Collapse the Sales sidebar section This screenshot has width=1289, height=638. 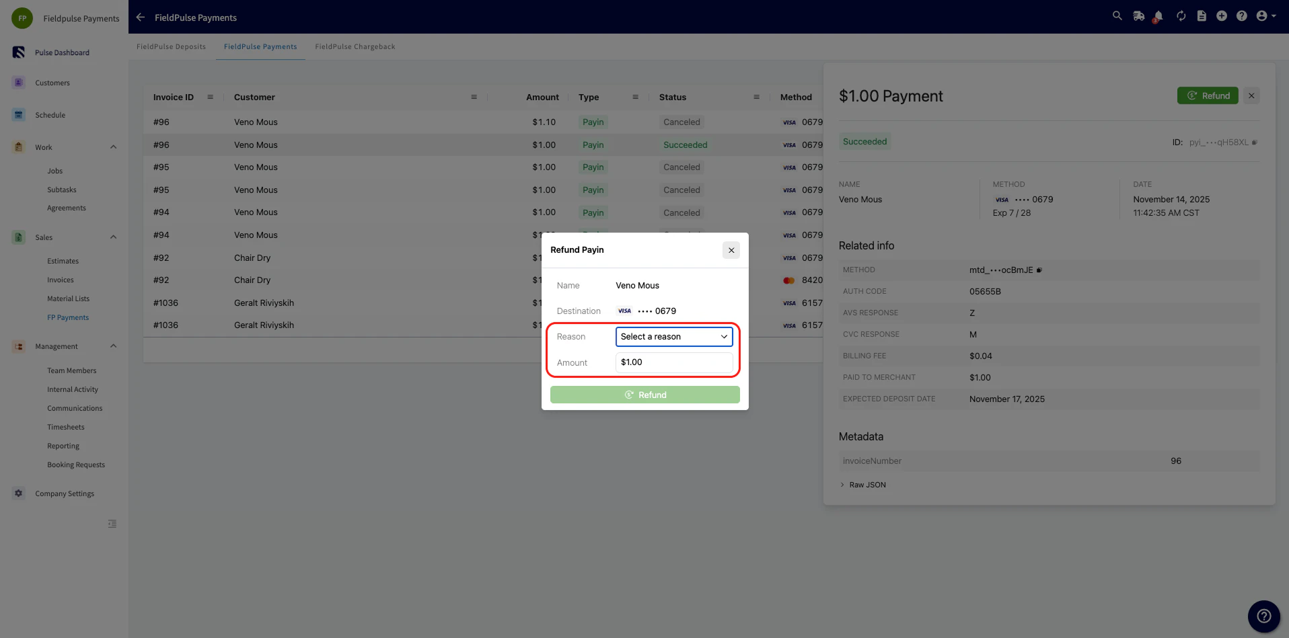[113, 237]
